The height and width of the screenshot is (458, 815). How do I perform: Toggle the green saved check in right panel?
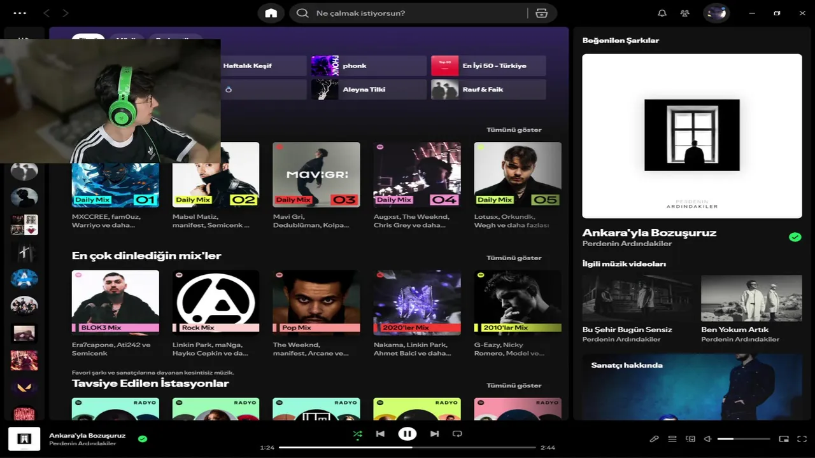795,237
